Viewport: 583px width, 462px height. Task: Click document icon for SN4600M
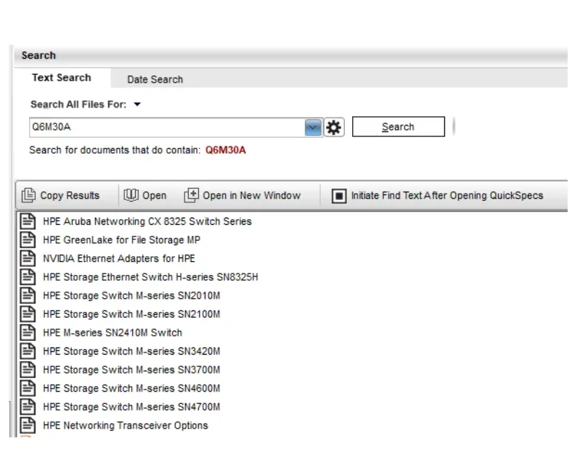(28, 389)
